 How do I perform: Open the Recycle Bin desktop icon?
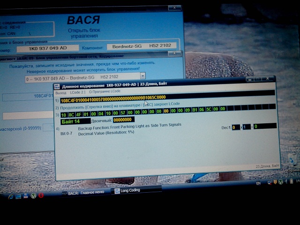pos(293,163)
